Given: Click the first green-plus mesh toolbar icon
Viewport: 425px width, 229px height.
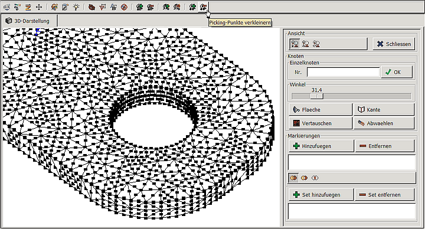Looking at the screenshot, I should pyautogui.click(x=139, y=7).
